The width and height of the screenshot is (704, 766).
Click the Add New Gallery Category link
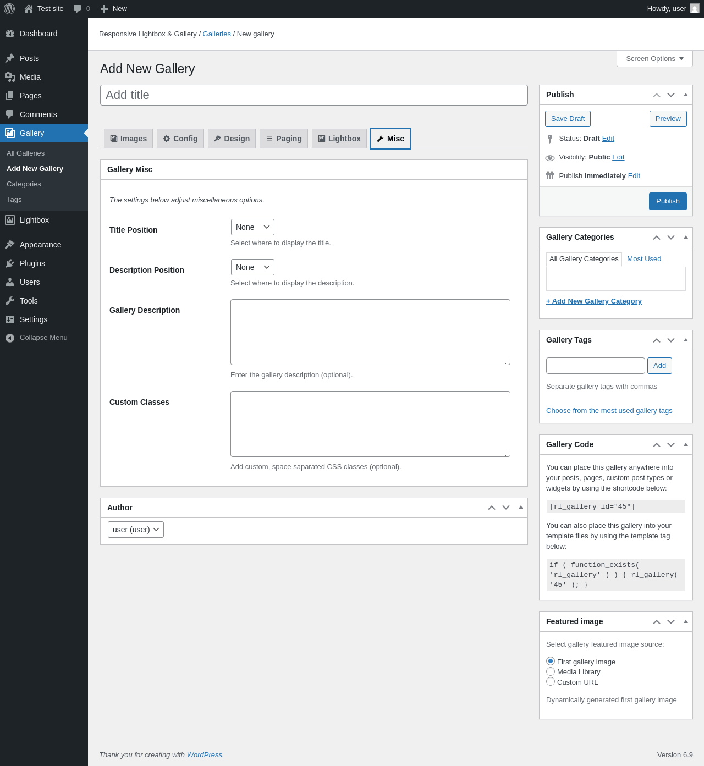click(x=593, y=301)
